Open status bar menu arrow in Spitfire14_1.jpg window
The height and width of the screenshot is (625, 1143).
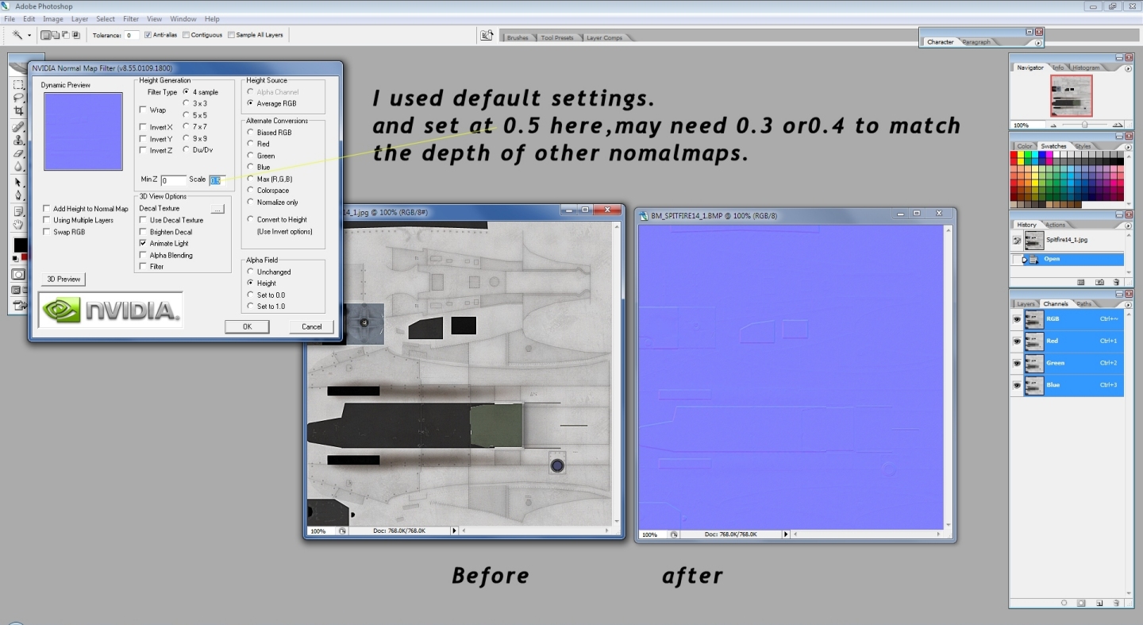pyautogui.click(x=454, y=530)
